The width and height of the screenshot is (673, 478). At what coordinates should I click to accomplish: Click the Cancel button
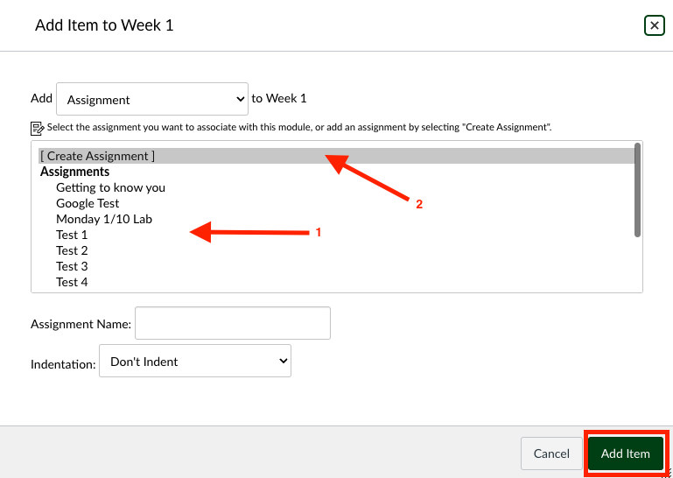[551, 453]
